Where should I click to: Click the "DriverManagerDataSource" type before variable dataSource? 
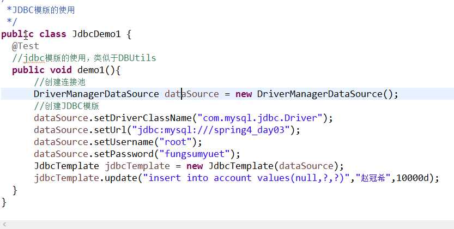[96, 94]
